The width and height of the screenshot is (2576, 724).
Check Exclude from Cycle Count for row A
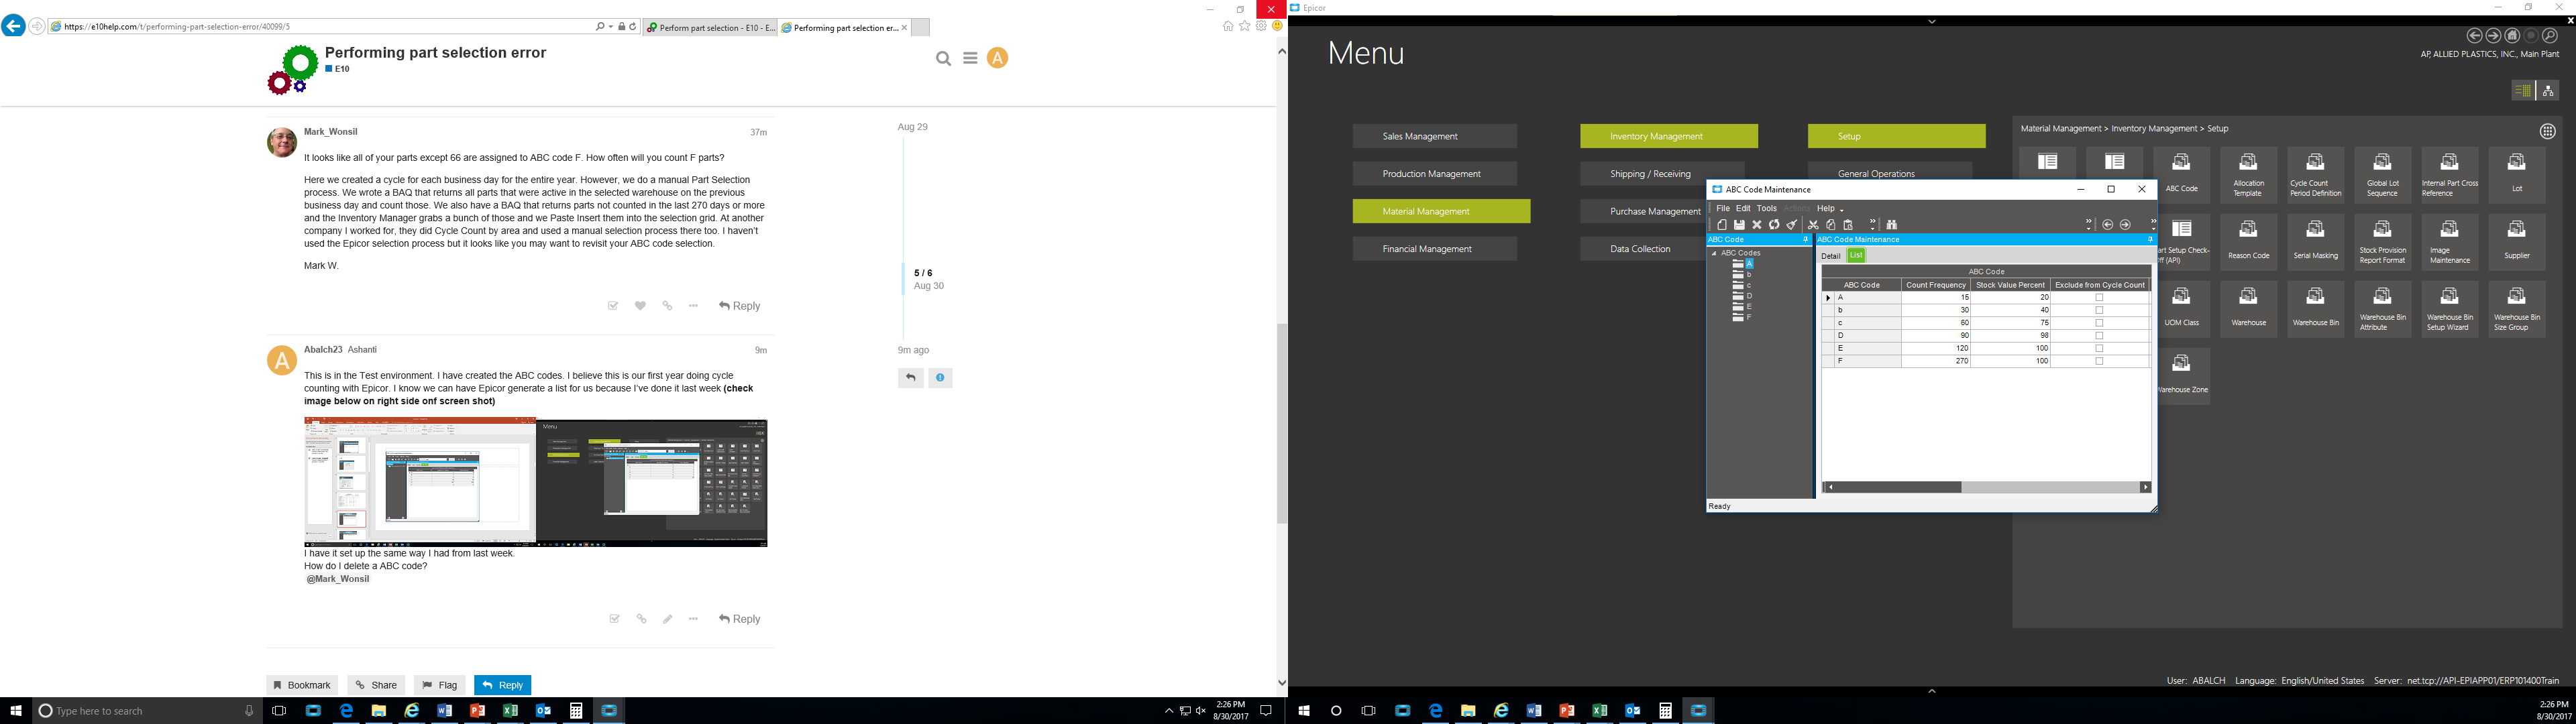[x=2099, y=298]
